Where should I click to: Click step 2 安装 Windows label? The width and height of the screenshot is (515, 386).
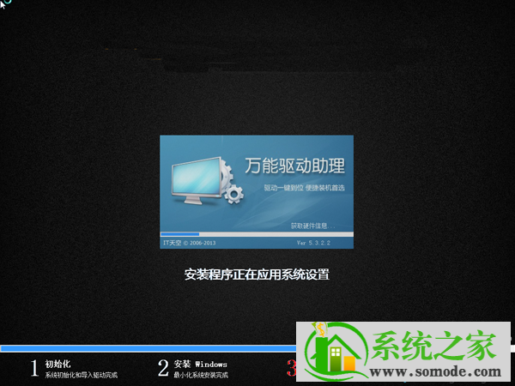click(200, 364)
